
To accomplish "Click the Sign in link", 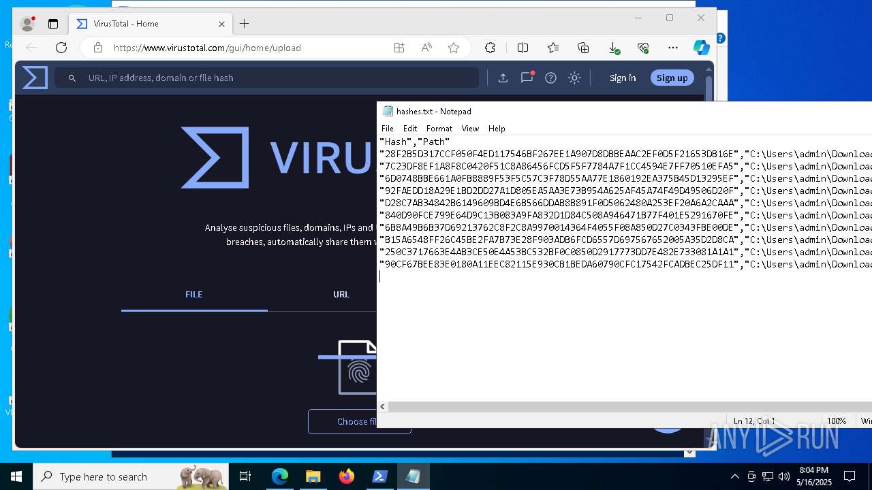I will (x=623, y=78).
